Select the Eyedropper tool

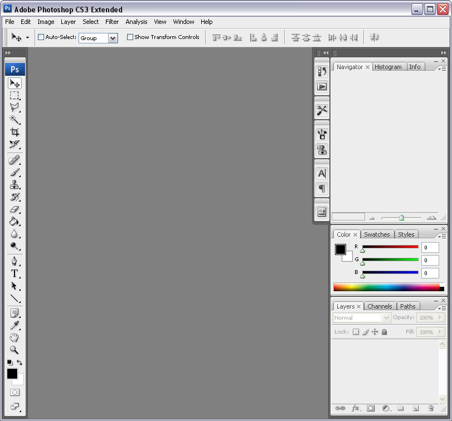tap(14, 325)
